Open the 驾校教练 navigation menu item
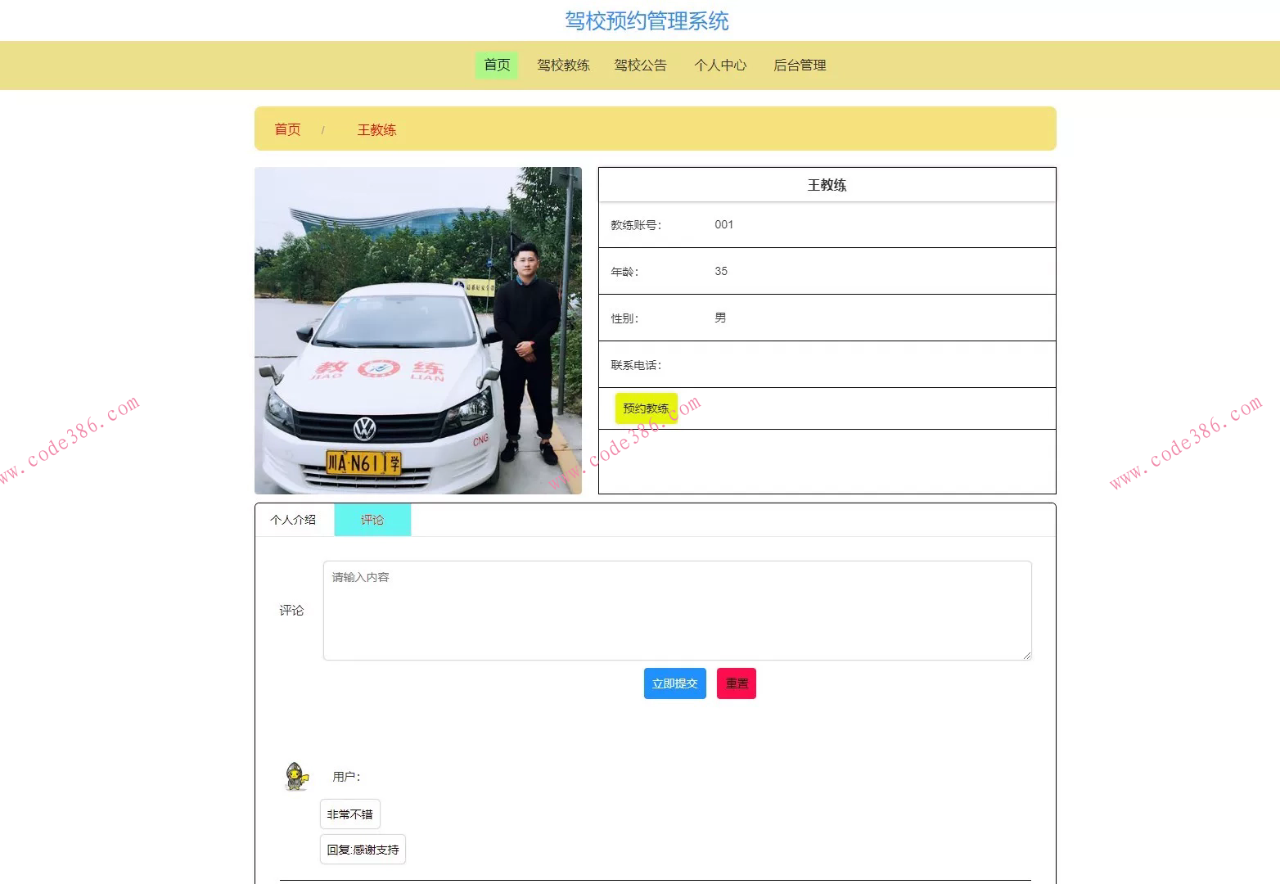The width and height of the screenshot is (1280, 884). click(563, 65)
